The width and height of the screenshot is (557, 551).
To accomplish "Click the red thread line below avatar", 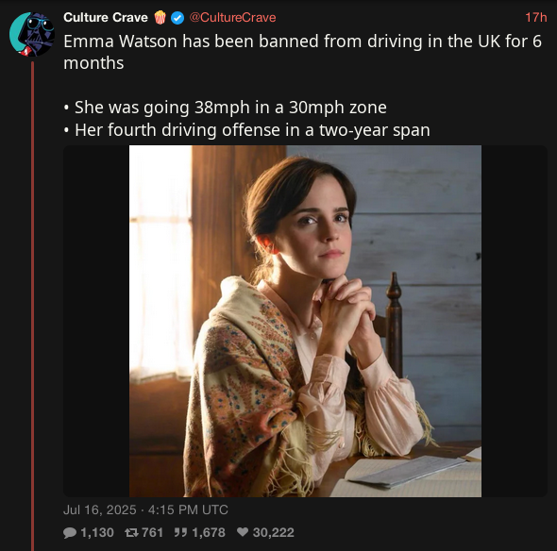I will (x=33, y=306).
